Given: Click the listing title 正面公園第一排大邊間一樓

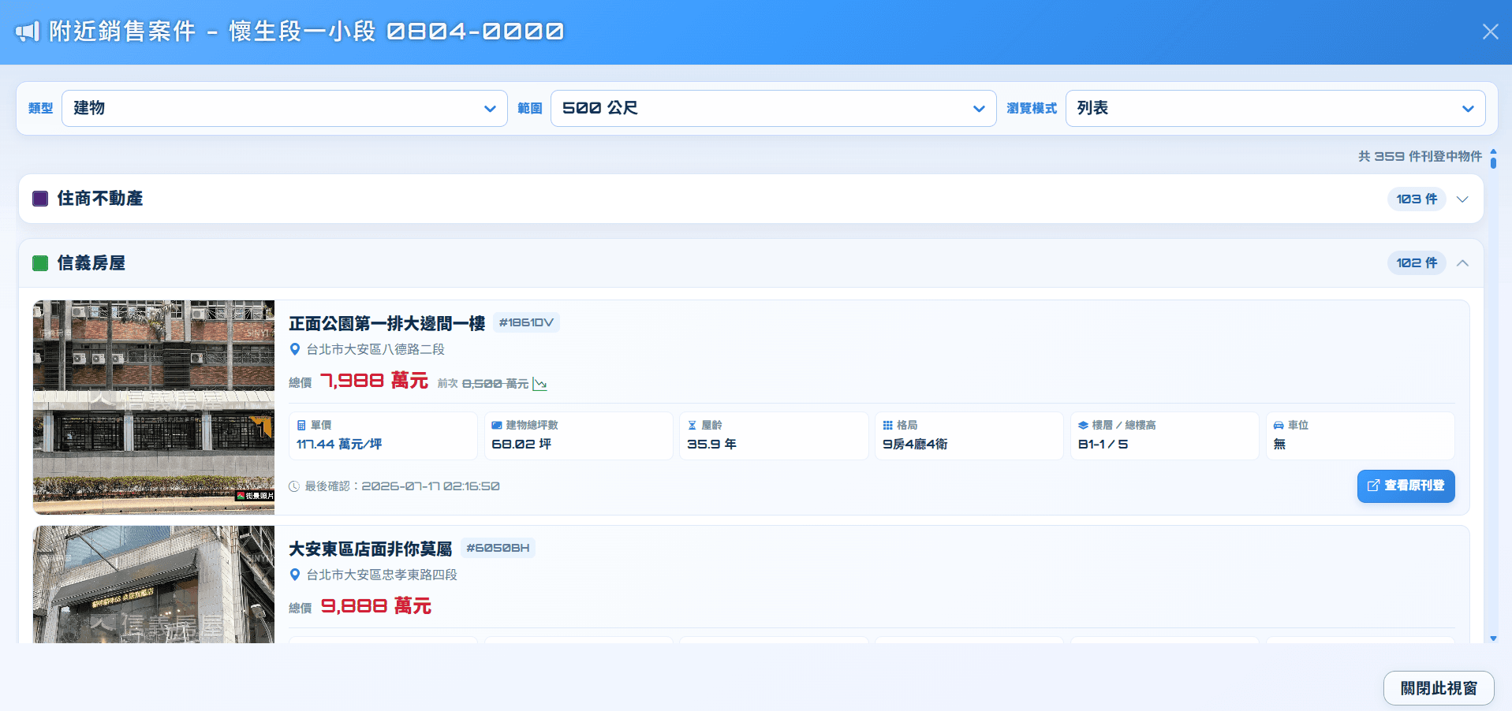Looking at the screenshot, I should click(386, 323).
